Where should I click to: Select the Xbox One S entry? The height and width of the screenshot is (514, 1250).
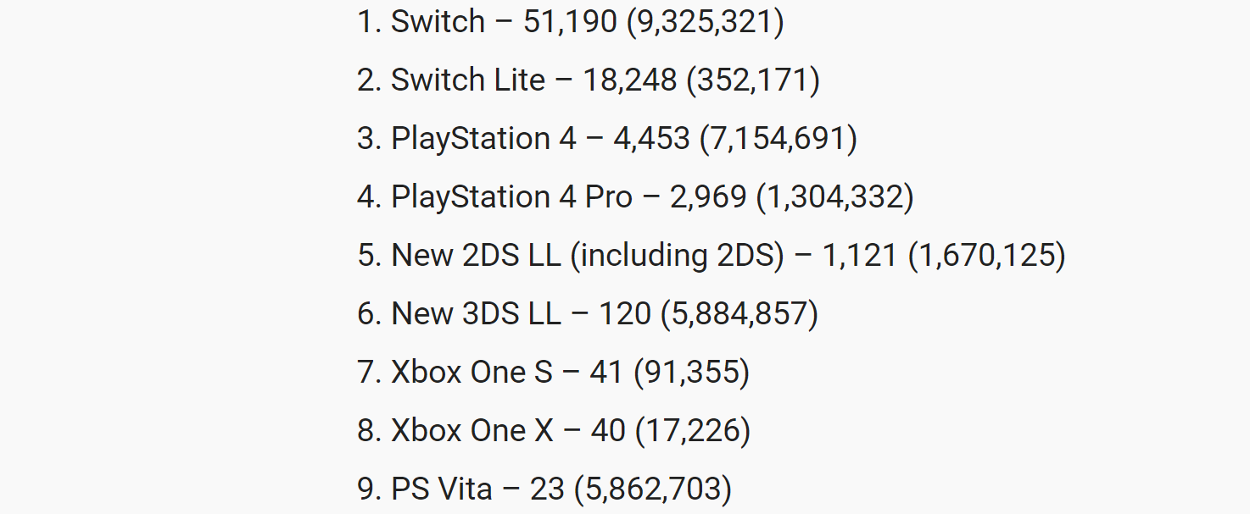[554, 373]
